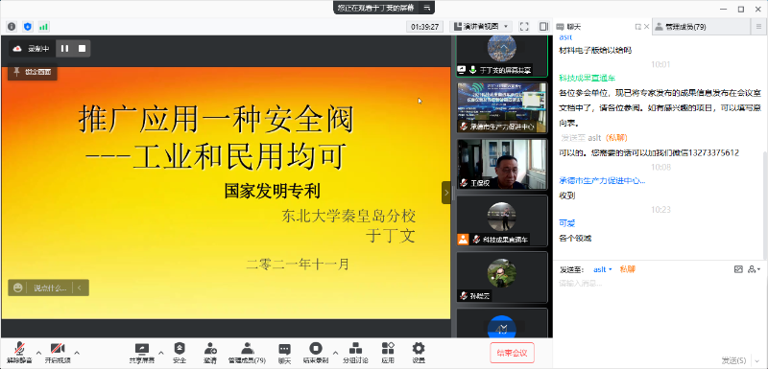This screenshot has width=768, height=369.
Task: Click the pin 锁定画面 label
Action: click(33, 72)
